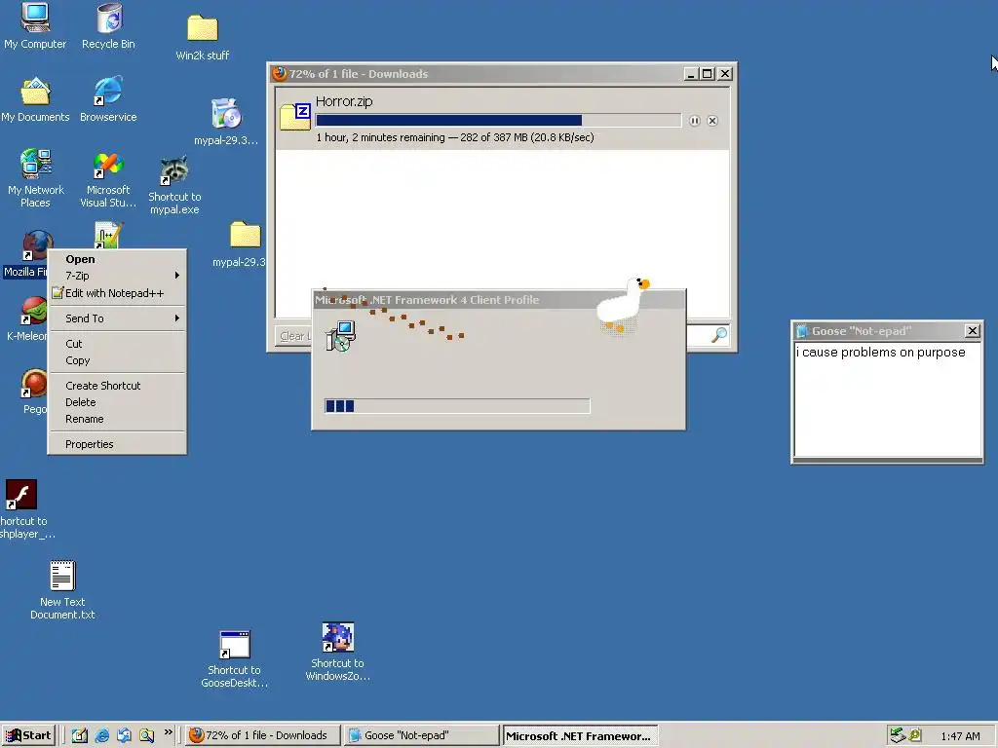The width and height of the screenshot is (998, 748).
Task: Launch Internet Explorer from quick launch
Action: pos(101,735)
